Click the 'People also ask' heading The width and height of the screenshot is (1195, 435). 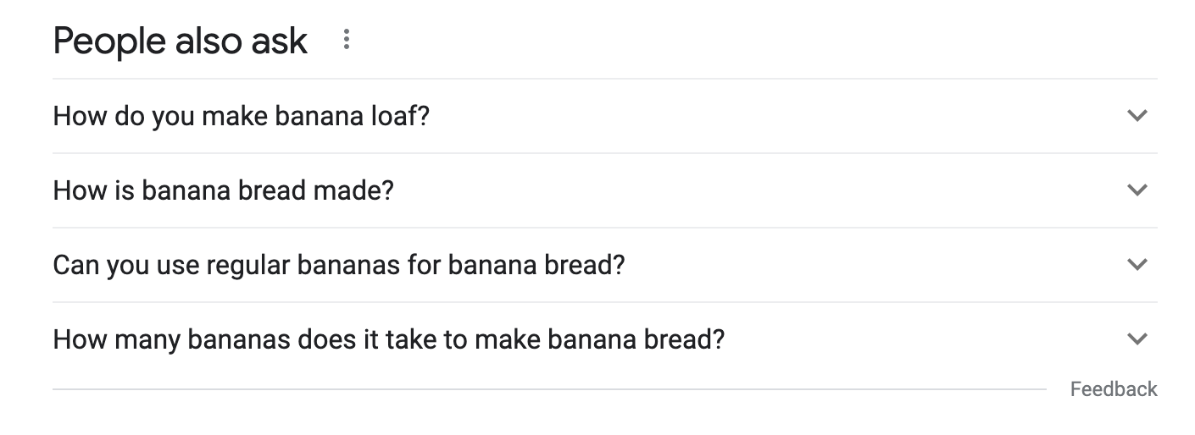pos(180,41)
